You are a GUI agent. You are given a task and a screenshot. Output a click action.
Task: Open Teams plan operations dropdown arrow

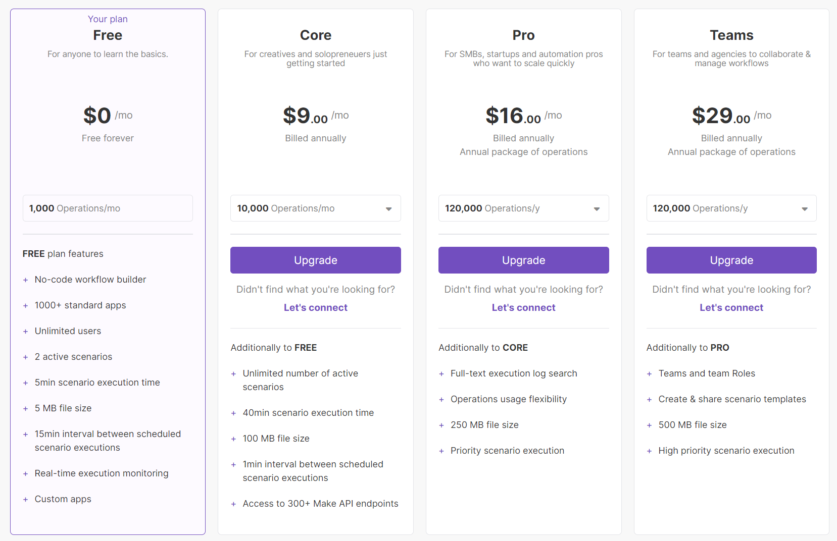804,209
